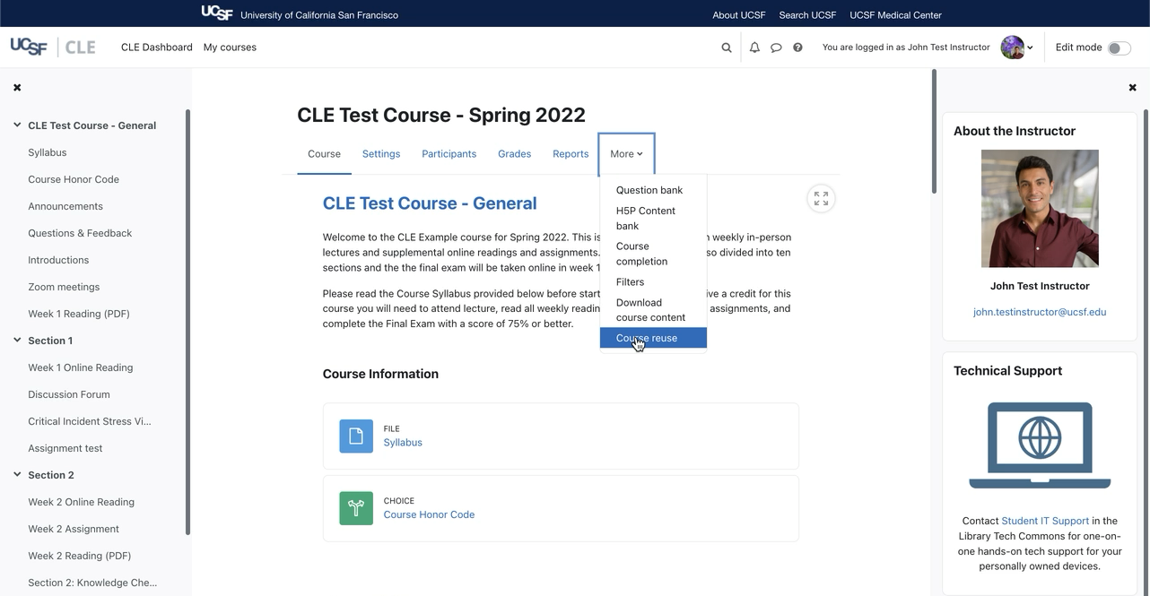Open the user avatar menu
Image resolution: width=1150 pixels, height=596 pixels.
pos(1017,48)
